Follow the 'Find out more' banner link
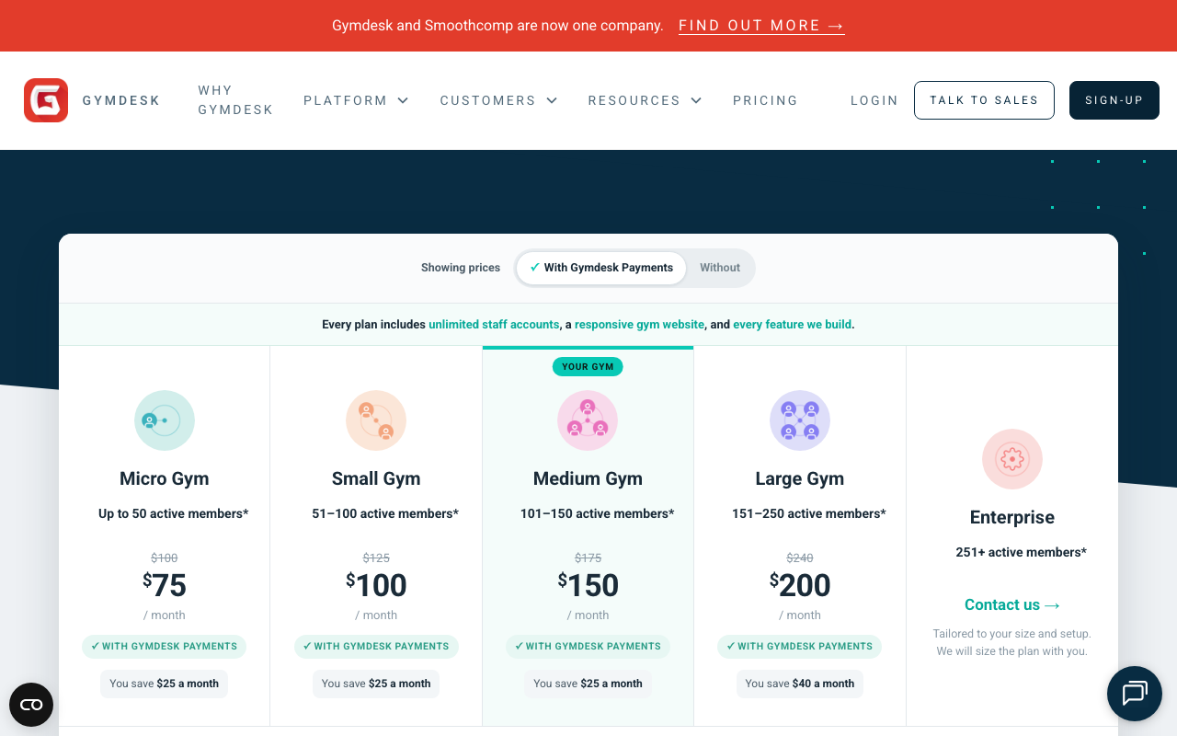The height and width of the screenshot is (736, 1177). tap(761, 26)
